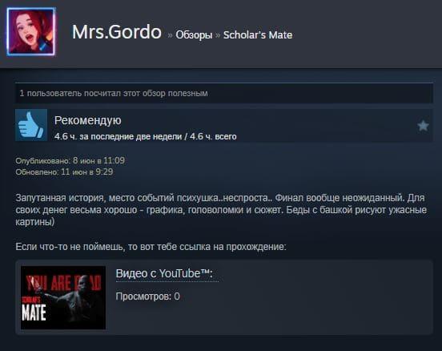Click the first breadcrumb separator arrow
The image size is (442, 351).
tap(170, 35)
